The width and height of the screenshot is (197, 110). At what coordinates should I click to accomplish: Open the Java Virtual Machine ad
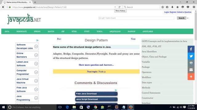tap(27, 81)
